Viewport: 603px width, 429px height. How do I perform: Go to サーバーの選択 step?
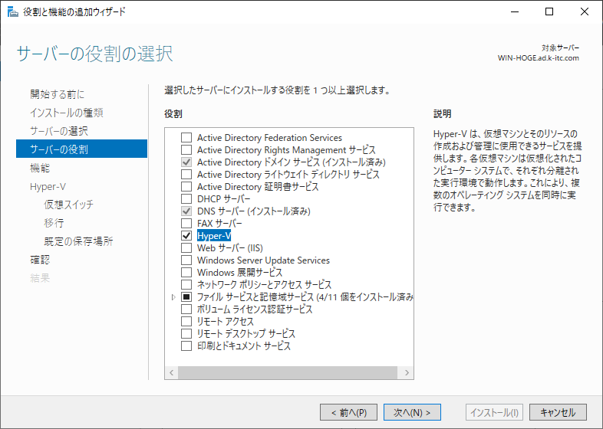(59, 131)
